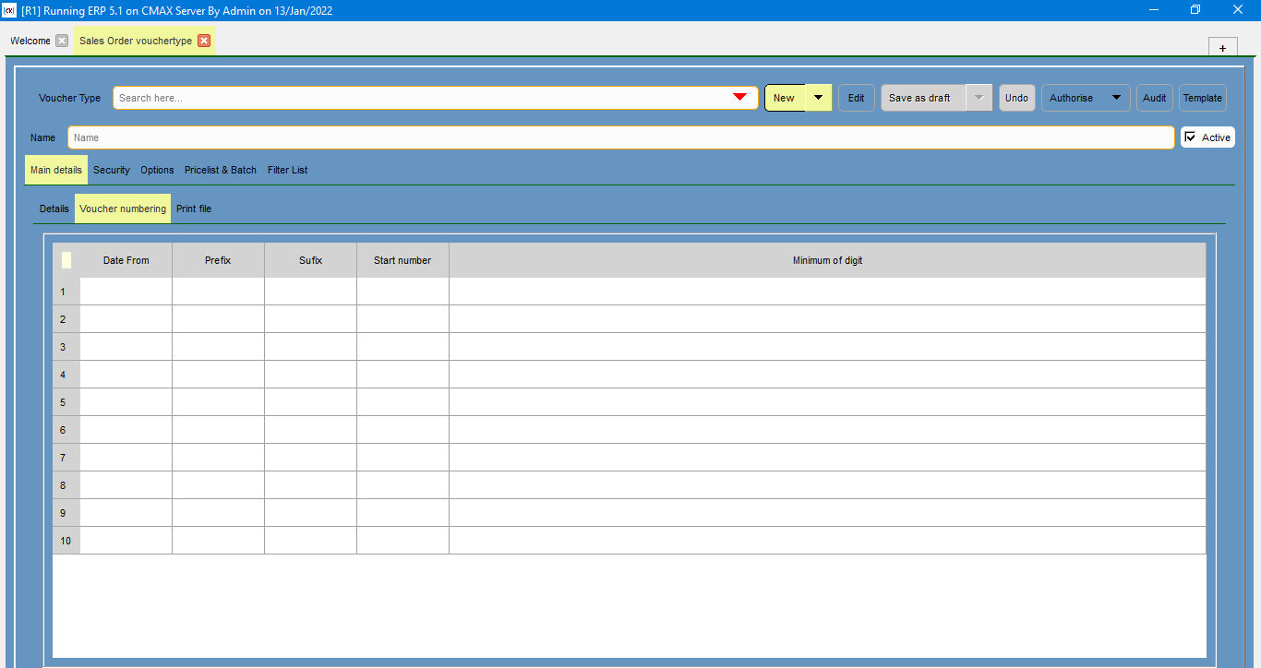Click the Template button
Screen dimensions: 1261x668
pyautogui.click(x=1203, y=98)
